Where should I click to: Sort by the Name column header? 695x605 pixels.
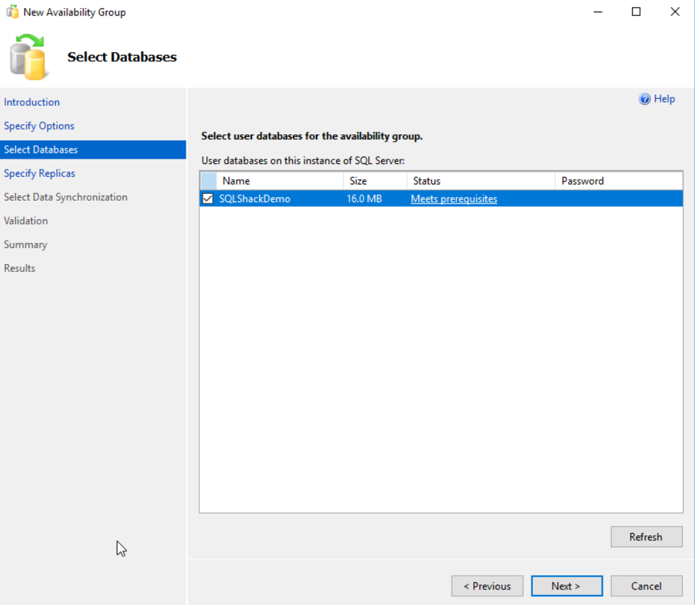279,181
